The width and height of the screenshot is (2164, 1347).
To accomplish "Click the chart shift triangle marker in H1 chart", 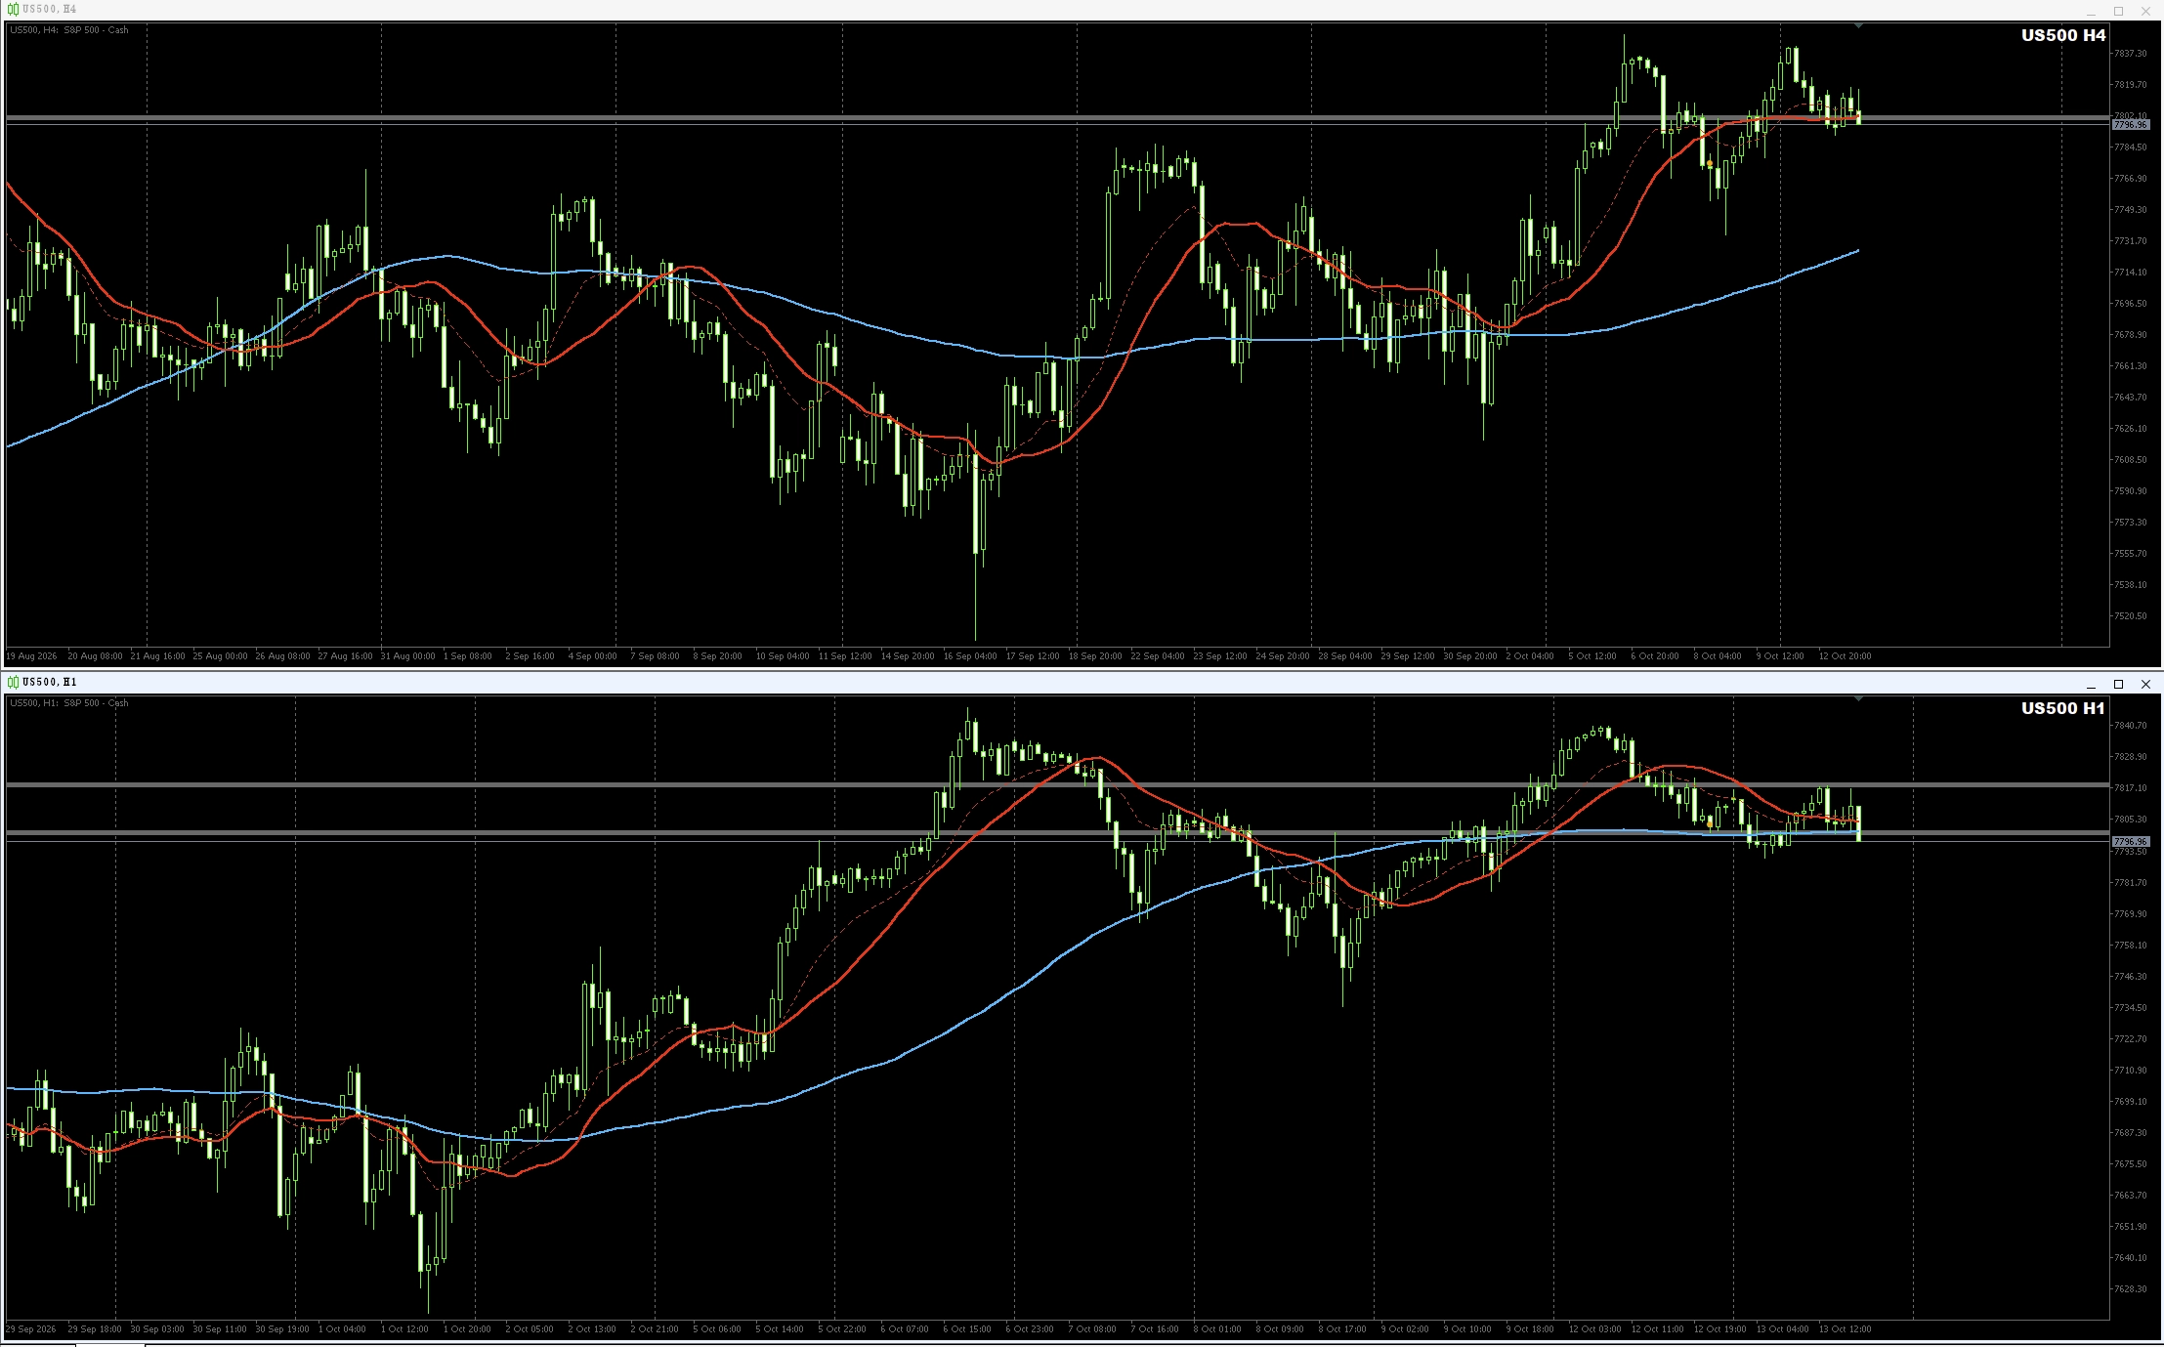I will pyautogui.click(x=1858, y=699).
